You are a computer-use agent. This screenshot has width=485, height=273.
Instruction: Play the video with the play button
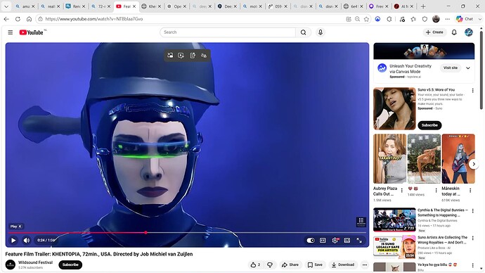(x=13, y=240)
